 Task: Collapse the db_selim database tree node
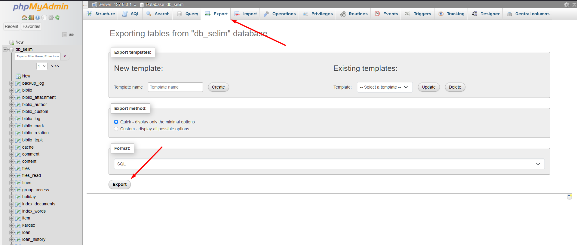[5, 50]
